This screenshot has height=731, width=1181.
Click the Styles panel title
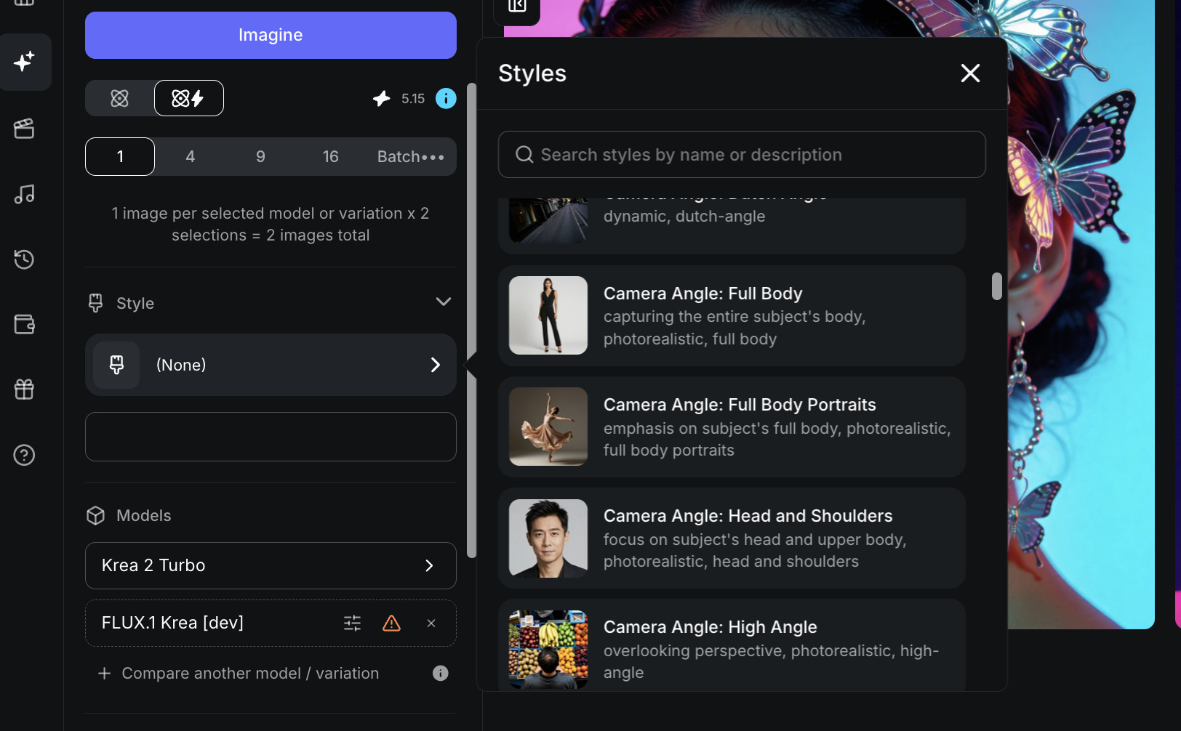[x=532, y=73]
